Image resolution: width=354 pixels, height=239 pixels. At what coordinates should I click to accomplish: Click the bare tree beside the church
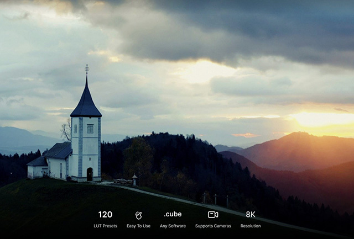[67, 131]
